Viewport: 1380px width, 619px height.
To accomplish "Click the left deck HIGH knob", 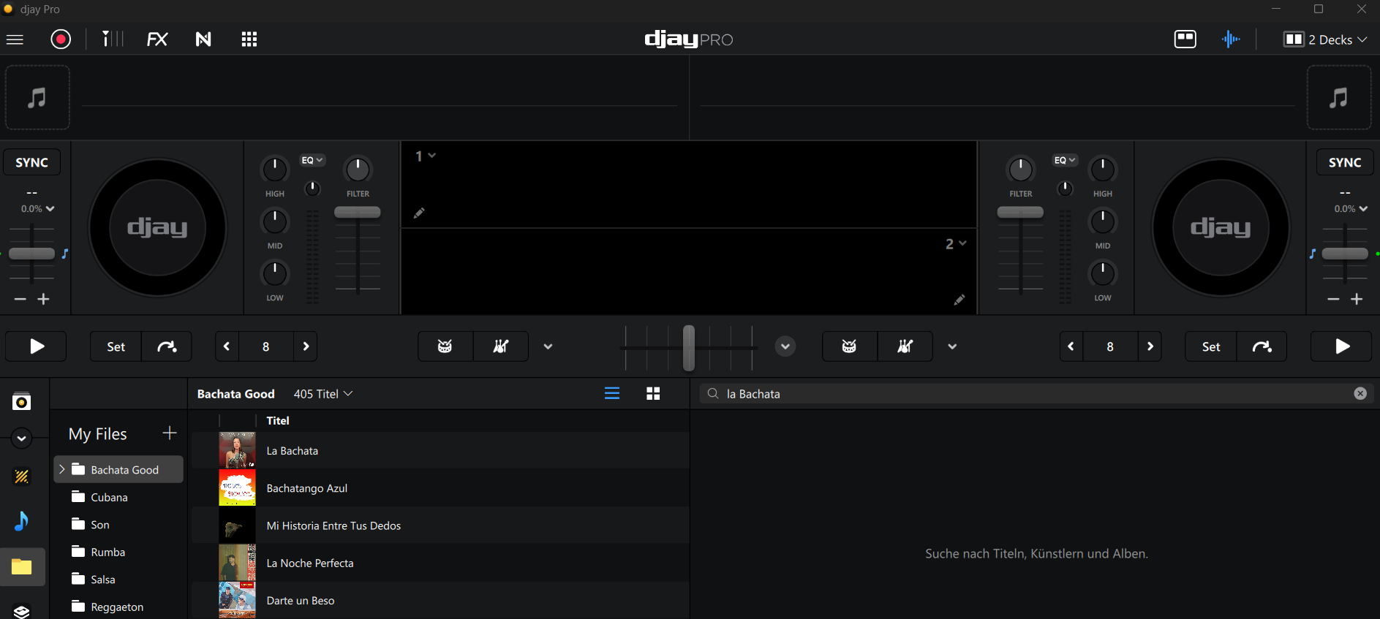I will (275, 170).
